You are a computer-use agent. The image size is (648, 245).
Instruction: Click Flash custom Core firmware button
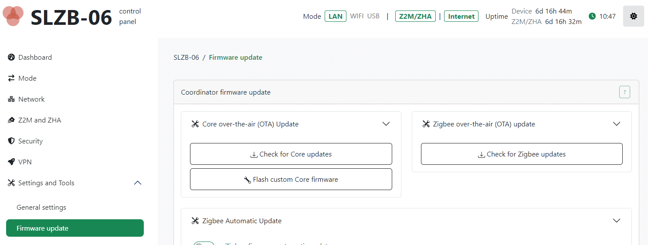click(291, 179)
